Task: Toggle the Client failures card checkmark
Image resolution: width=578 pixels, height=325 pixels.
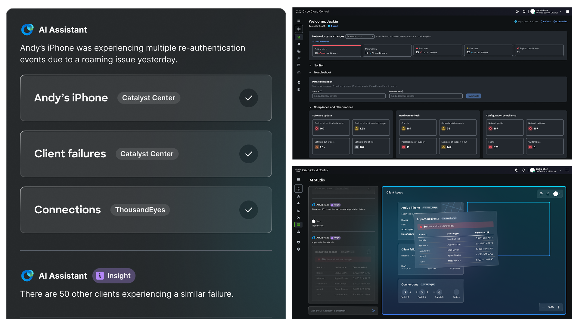Action: coord(248,154)
